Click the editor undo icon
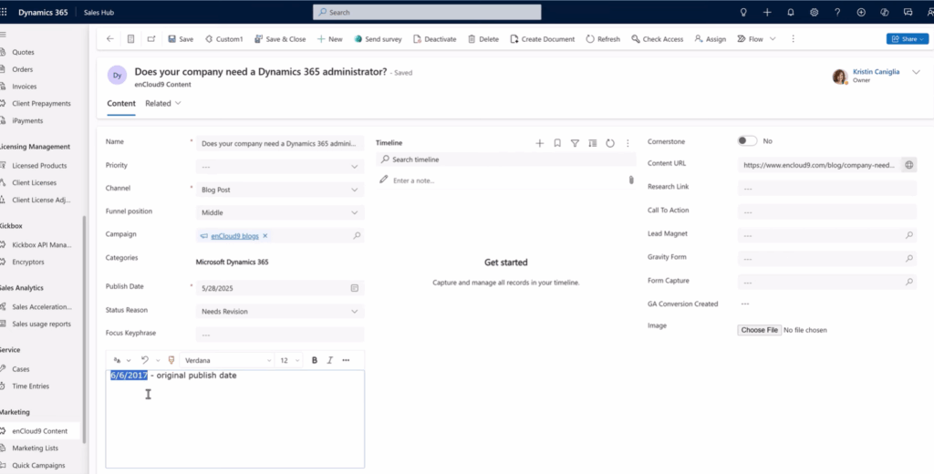 pos(145,360)
